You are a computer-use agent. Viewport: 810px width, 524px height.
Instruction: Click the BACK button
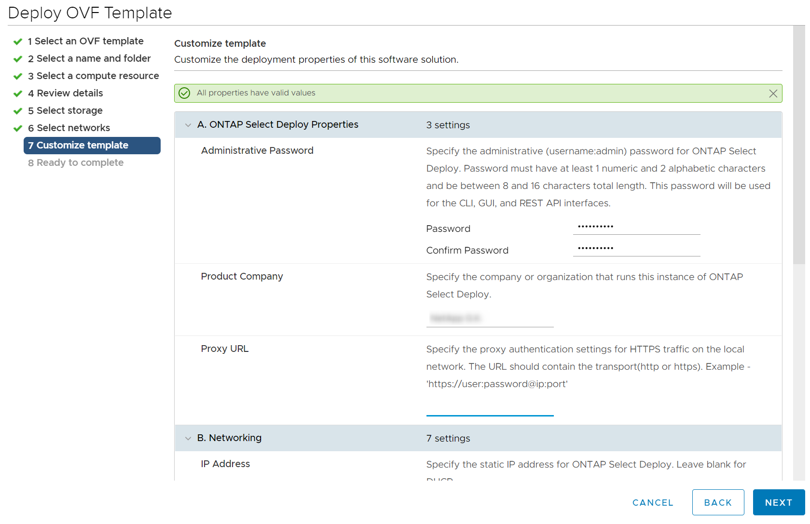click(718, 502)
